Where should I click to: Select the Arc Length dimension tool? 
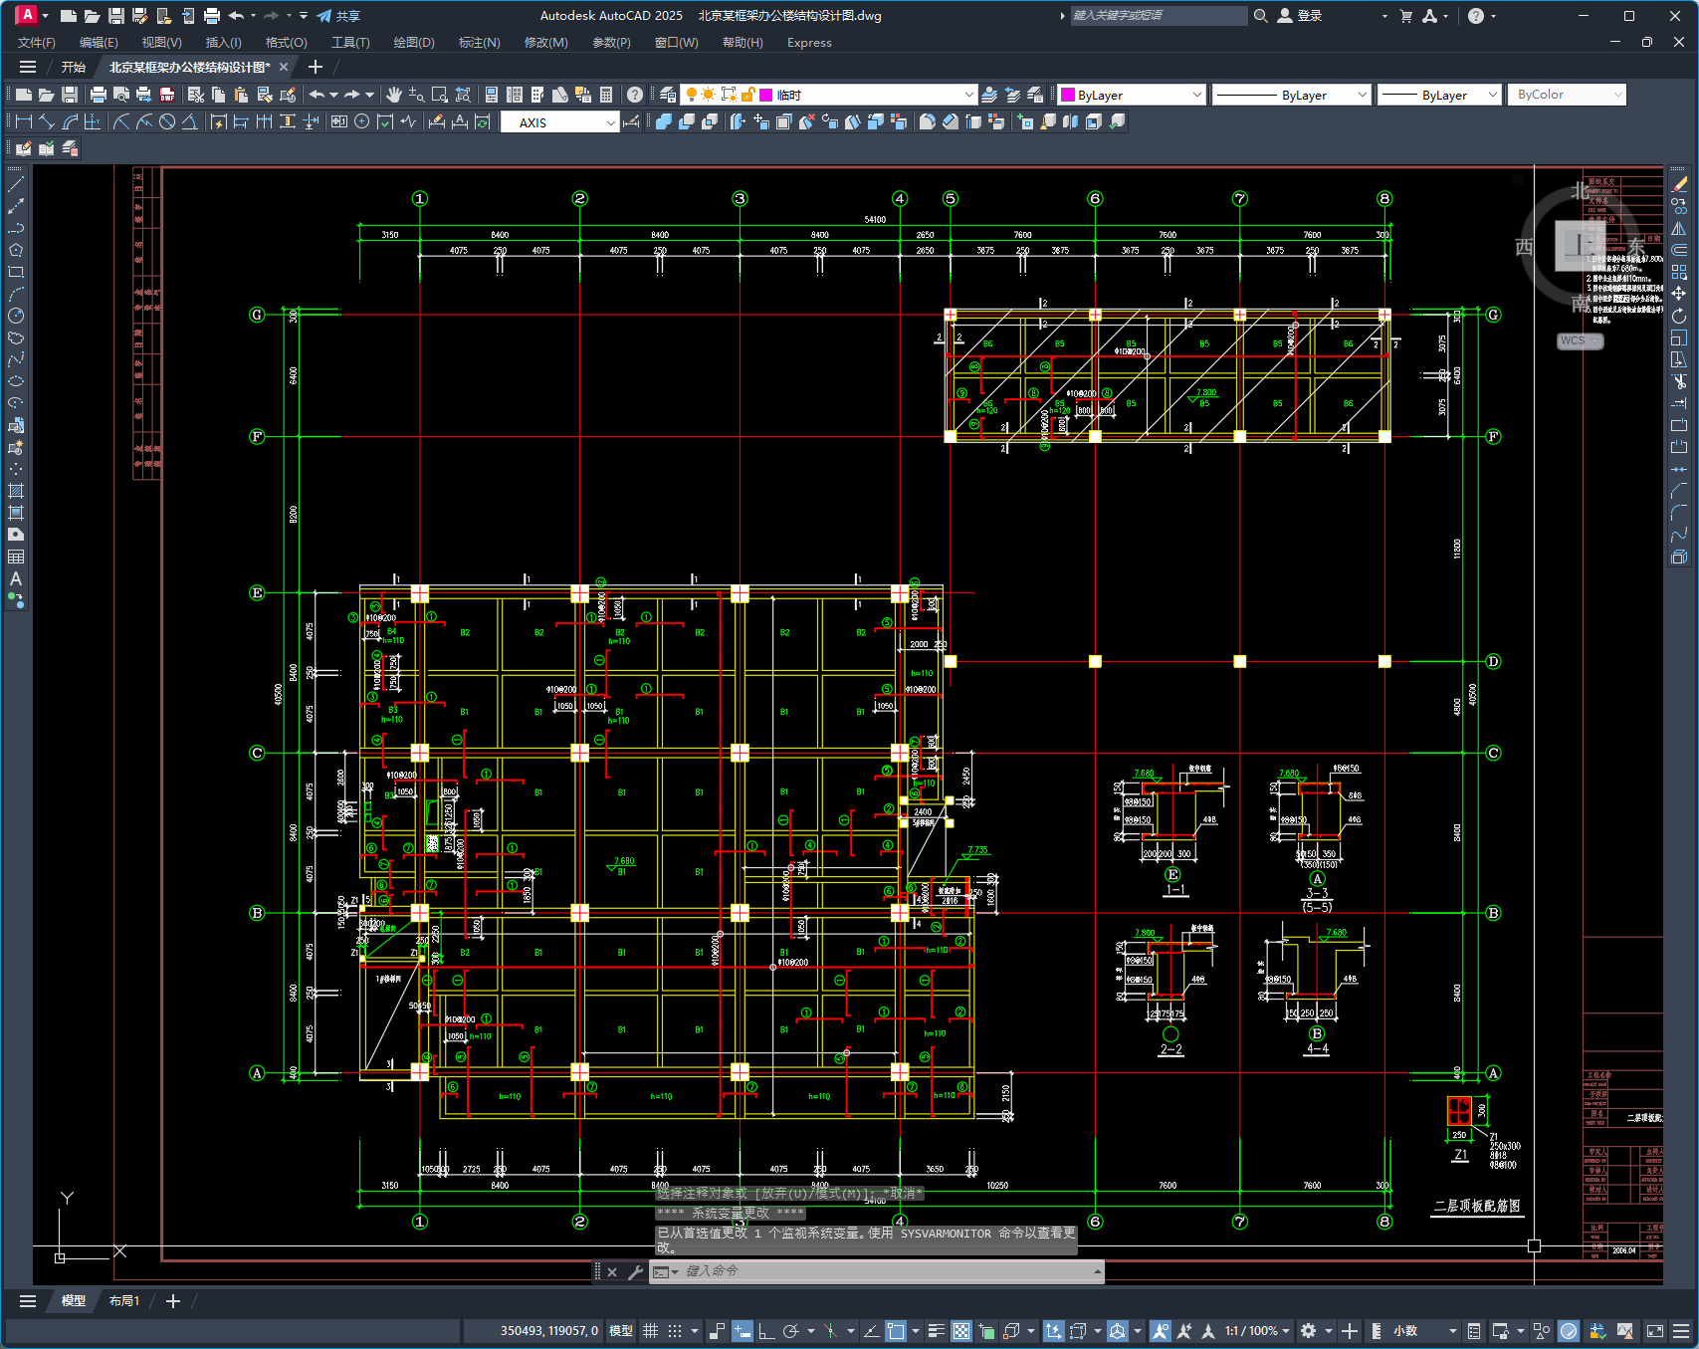(x=70, y=121)
